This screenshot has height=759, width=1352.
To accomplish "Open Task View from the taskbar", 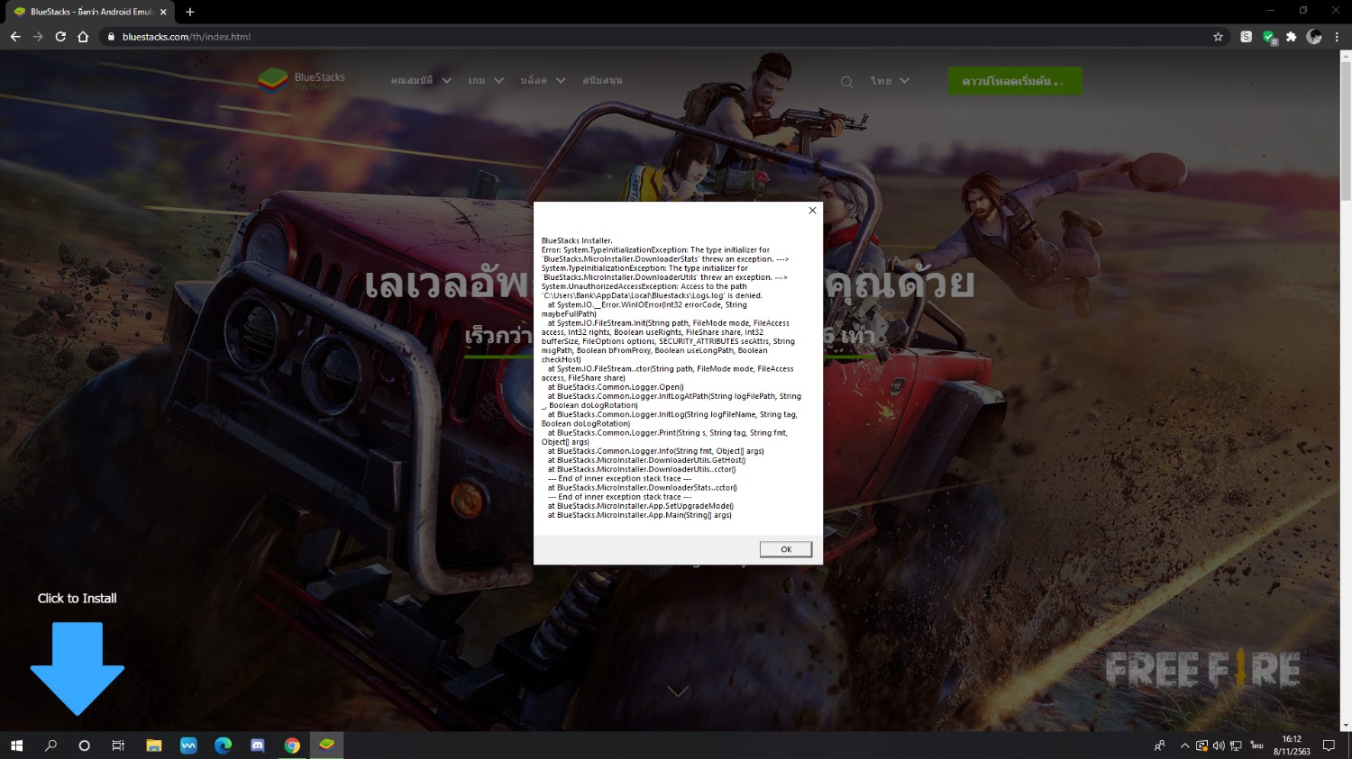I will [118, 745].
